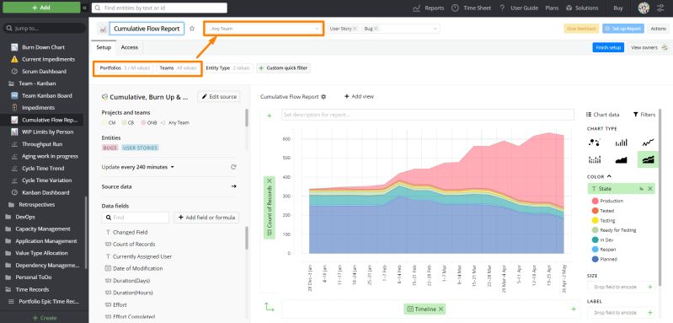Open Reports in top navigation

429,8
